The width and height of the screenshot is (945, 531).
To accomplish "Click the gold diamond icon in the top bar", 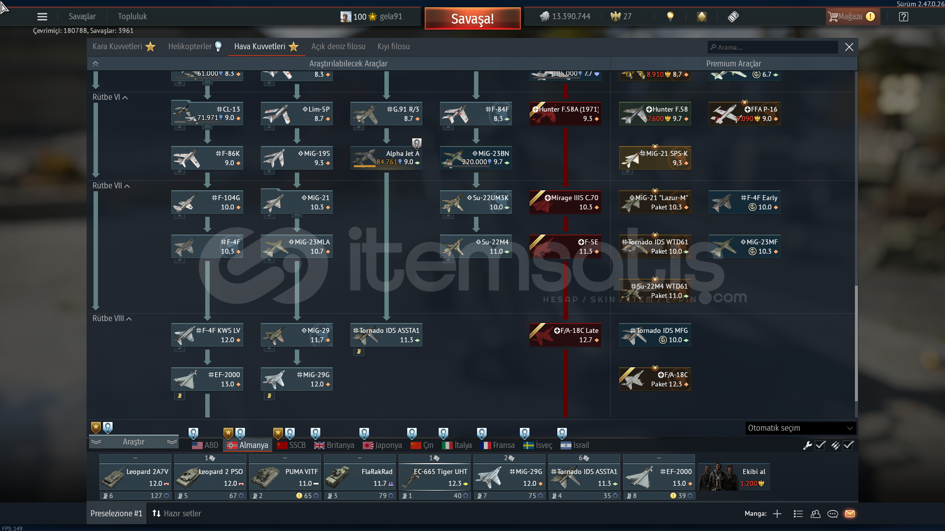I will [x=701, y=17].
